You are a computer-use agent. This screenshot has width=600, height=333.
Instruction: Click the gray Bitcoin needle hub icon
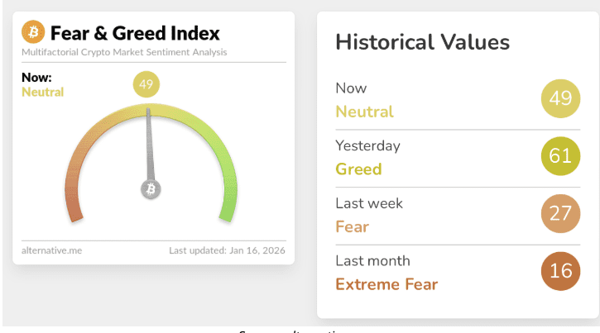[151, 189]
